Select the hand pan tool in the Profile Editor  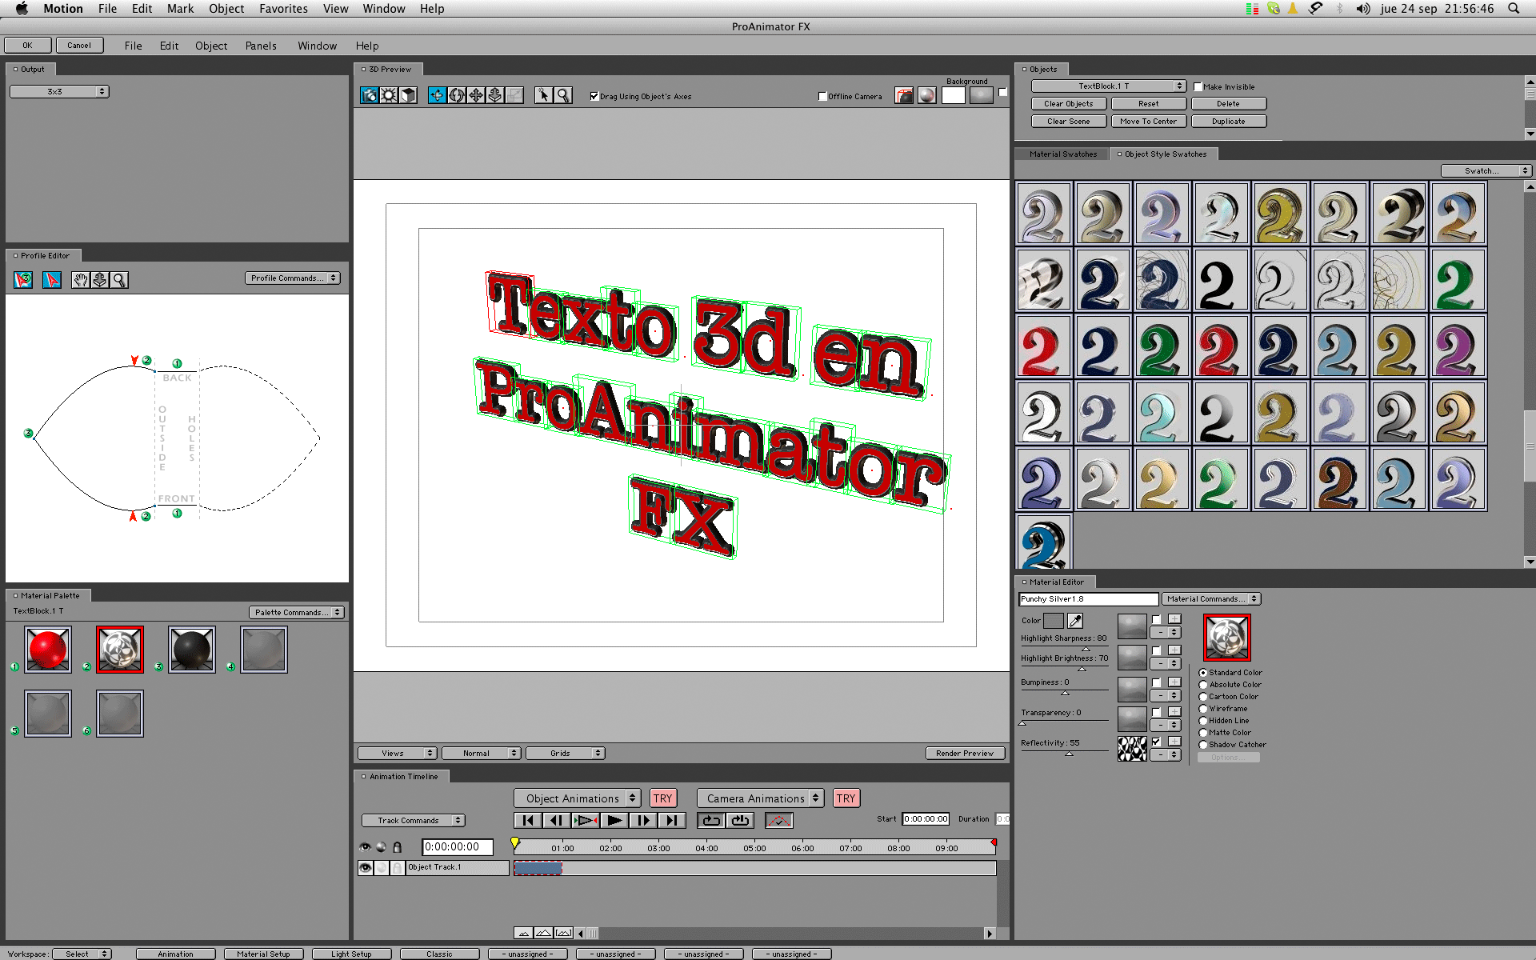[80, 280]
